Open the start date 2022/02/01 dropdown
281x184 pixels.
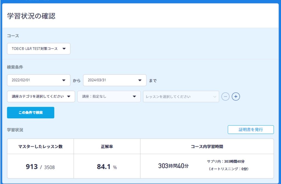[x=39, y=80]
